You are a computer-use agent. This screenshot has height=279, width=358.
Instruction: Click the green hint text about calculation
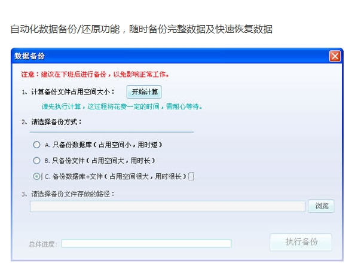click(122, 106)
